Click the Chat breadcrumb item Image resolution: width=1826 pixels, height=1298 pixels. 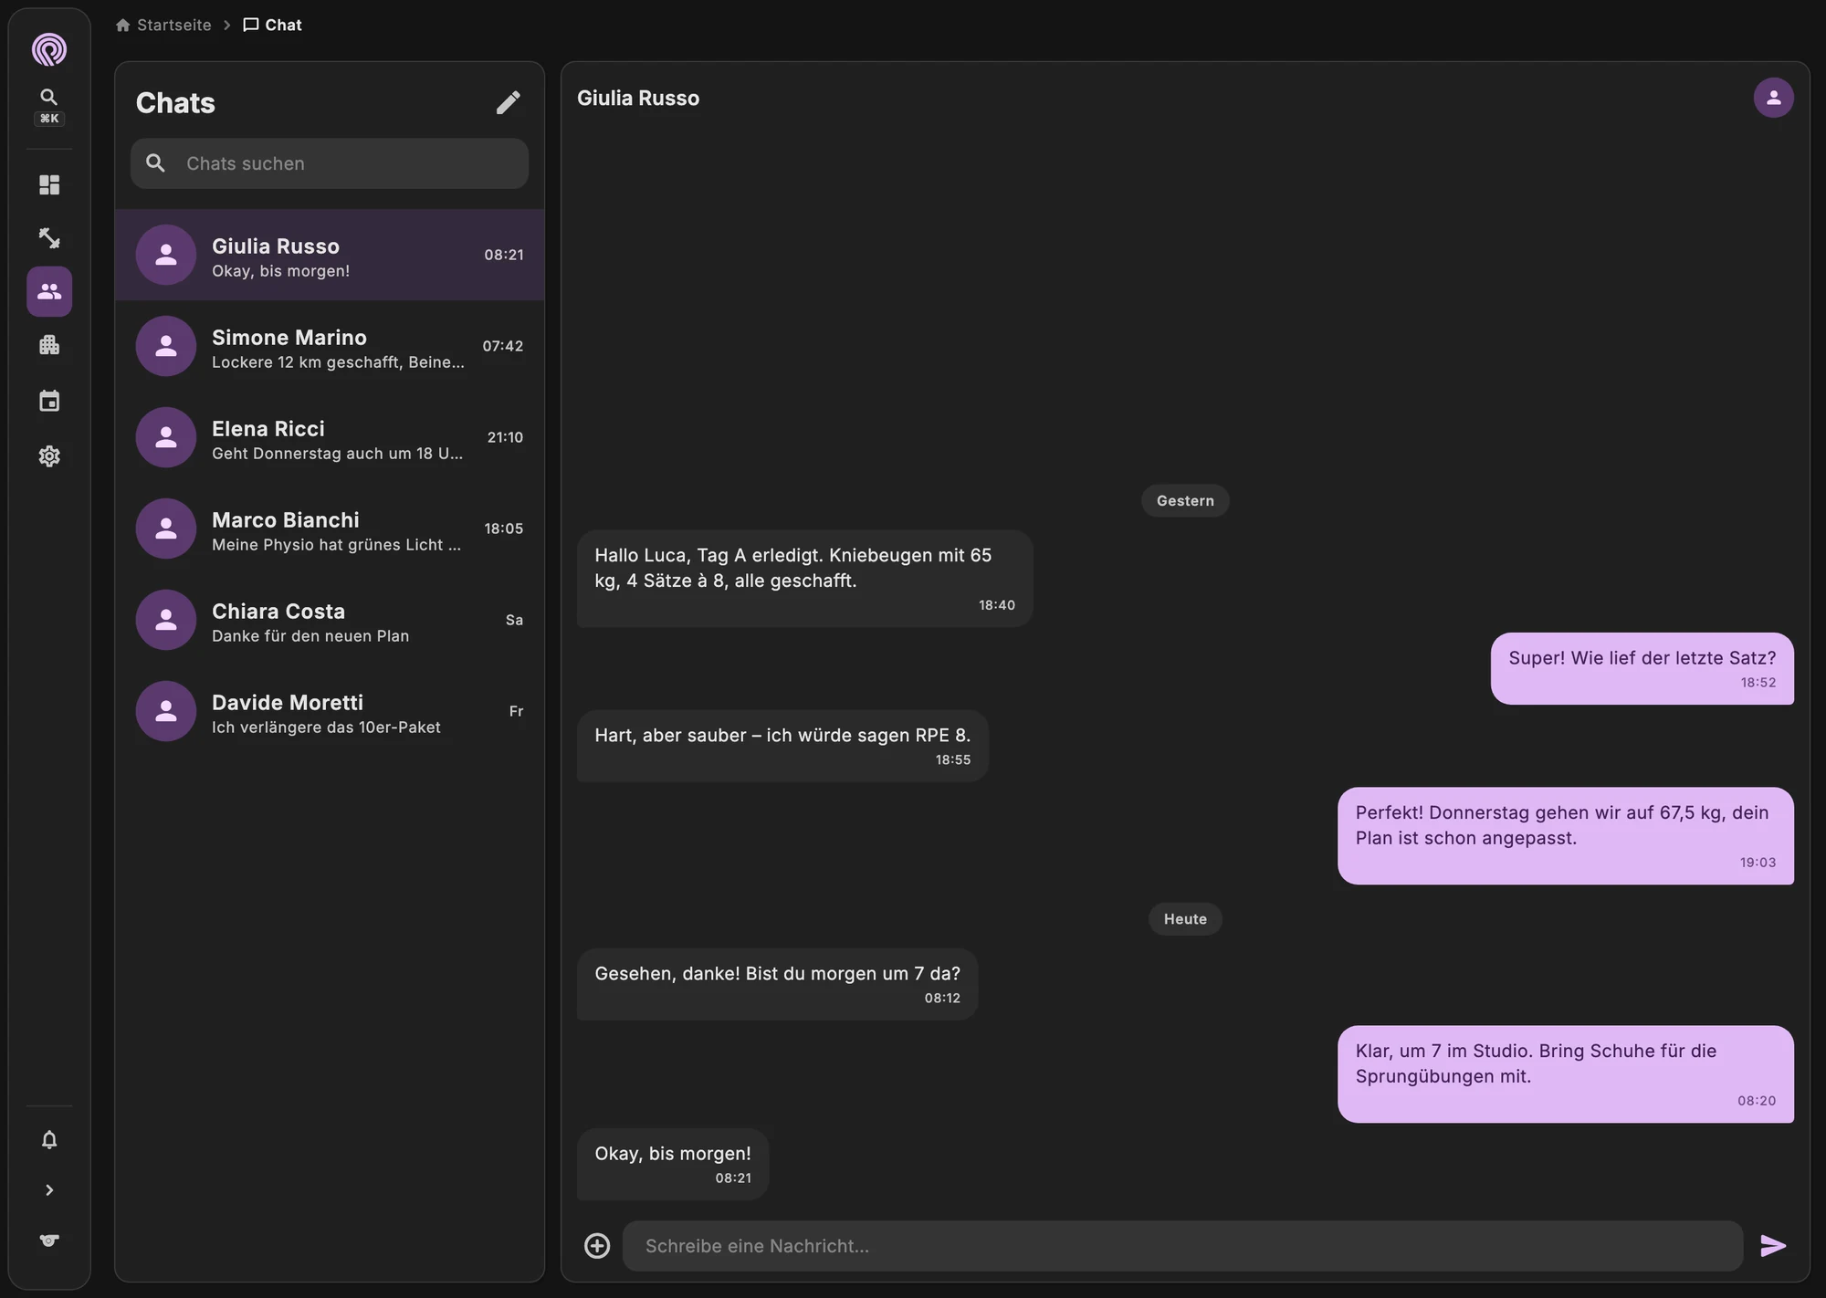pos(272,25)
